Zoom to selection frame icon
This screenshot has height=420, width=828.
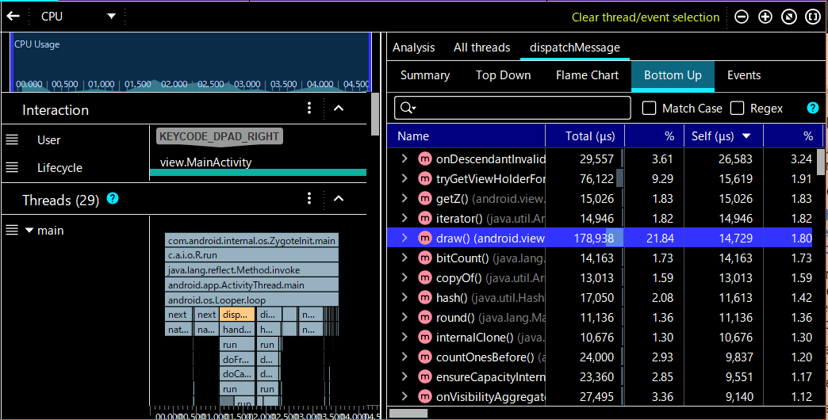(x=813, y=17)
